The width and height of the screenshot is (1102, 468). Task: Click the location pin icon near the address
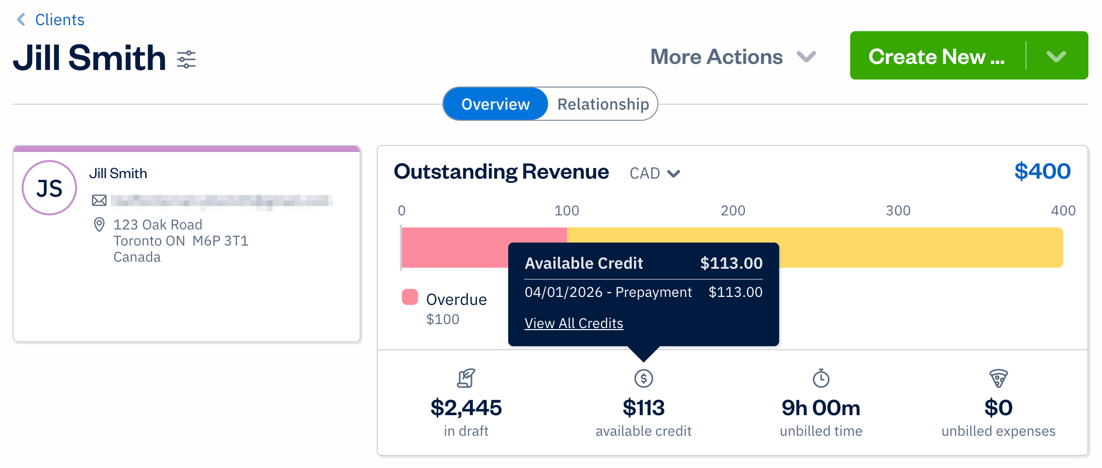click(x=99, y=225)
